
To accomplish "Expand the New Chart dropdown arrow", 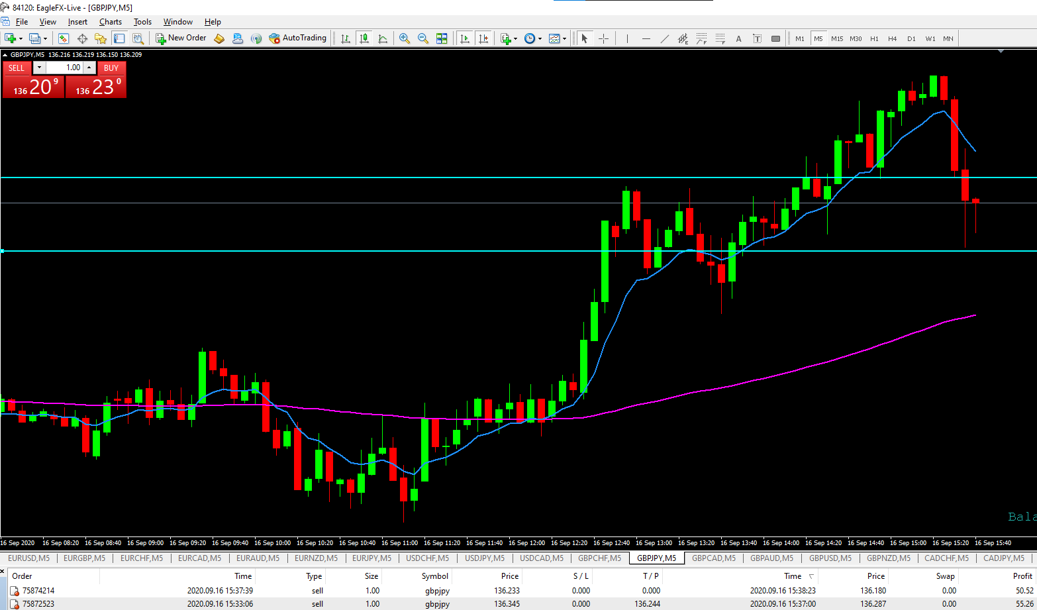I will click(21, 38).
